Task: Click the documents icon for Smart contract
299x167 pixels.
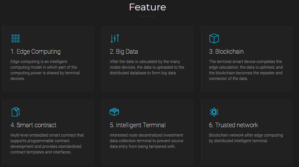Action: pos(16,112)
